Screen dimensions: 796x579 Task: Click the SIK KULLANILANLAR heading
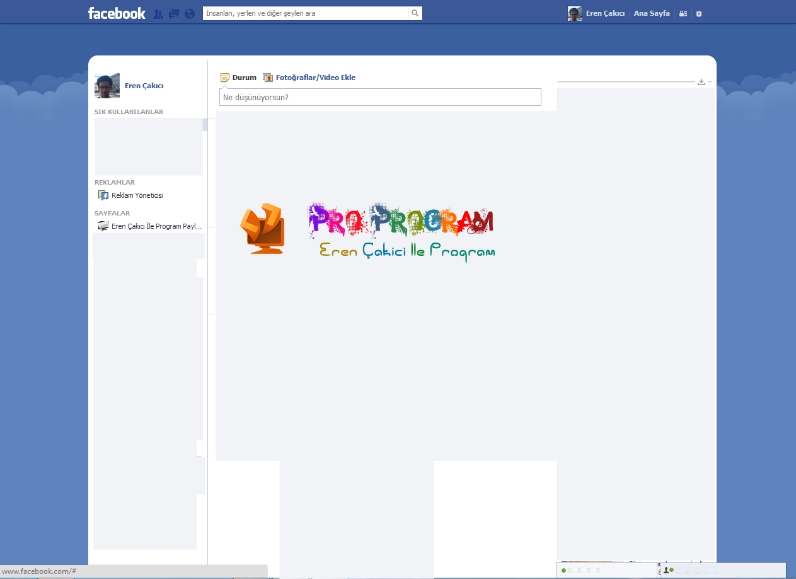click(x=129, y=112)
